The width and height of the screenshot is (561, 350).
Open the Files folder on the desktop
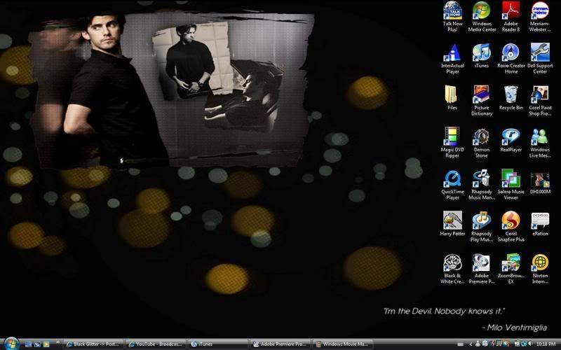(452, 94)
